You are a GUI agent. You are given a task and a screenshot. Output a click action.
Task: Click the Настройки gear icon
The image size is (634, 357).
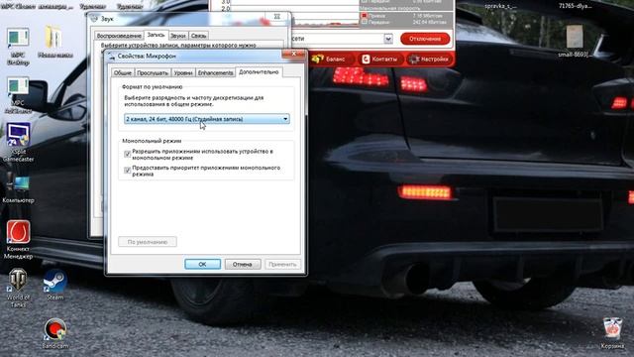coord(414,59)
